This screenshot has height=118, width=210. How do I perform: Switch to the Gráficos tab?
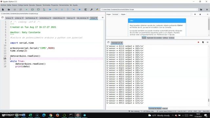pyautogui.click(x=165, y=38)
